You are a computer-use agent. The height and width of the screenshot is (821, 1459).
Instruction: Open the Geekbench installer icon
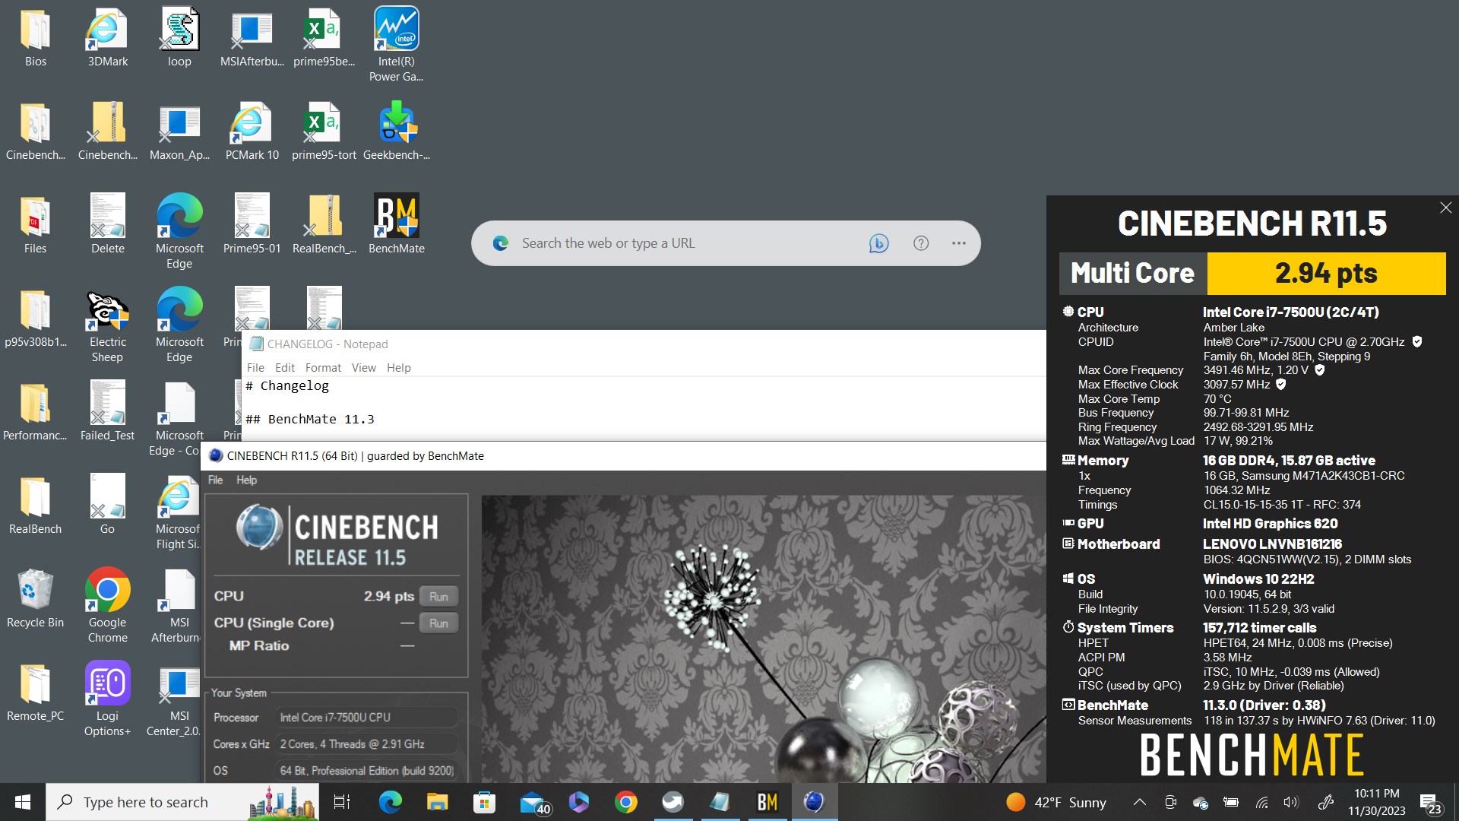[396, 132]
